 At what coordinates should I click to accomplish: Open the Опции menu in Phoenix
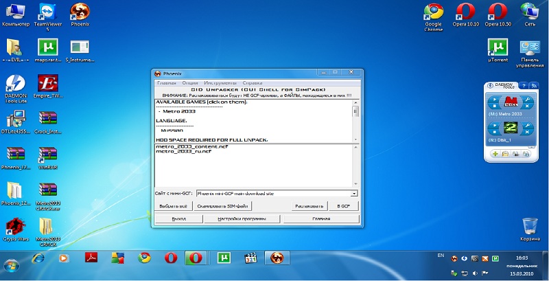pos(190,83)
